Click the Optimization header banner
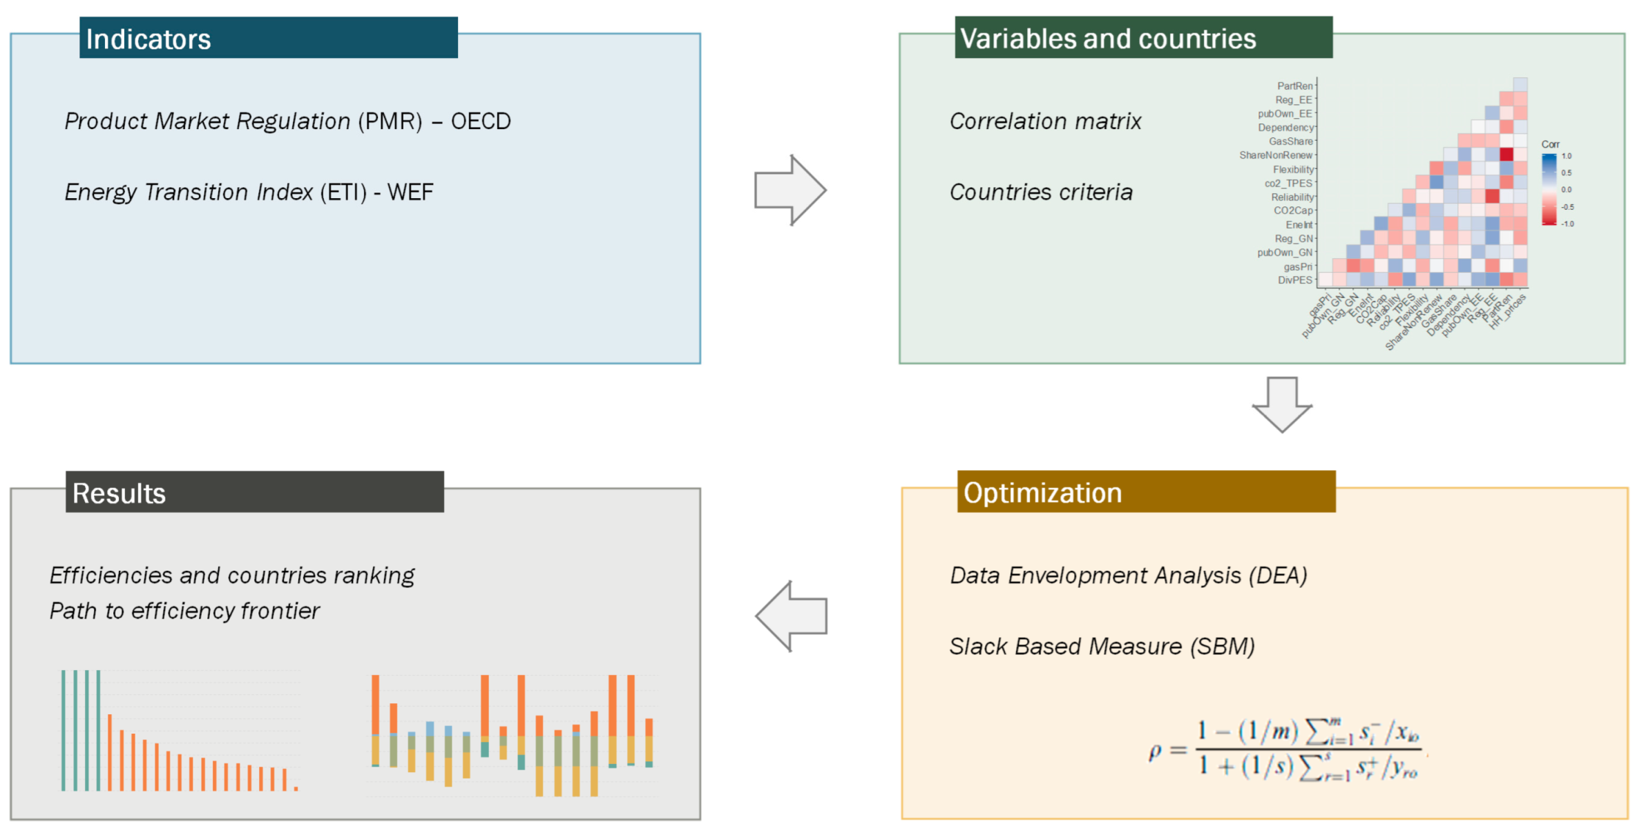This screenshot has width=1637, height=833. tap(1146, 492)
